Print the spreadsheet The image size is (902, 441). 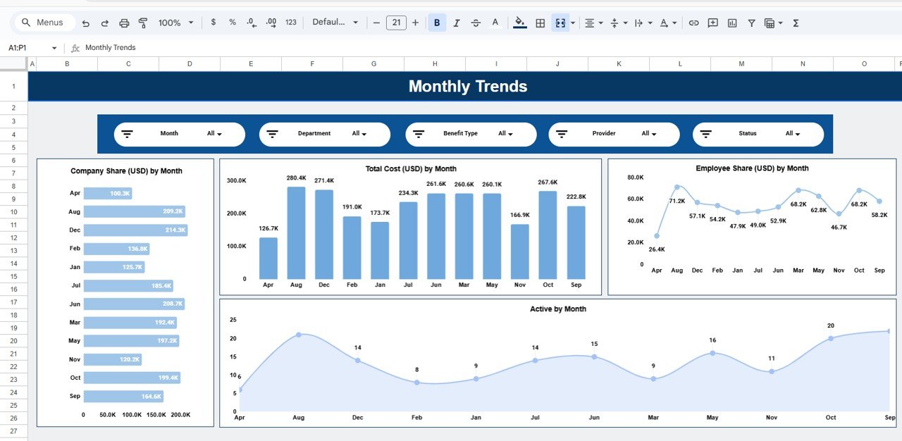click(x=123, y=23)
